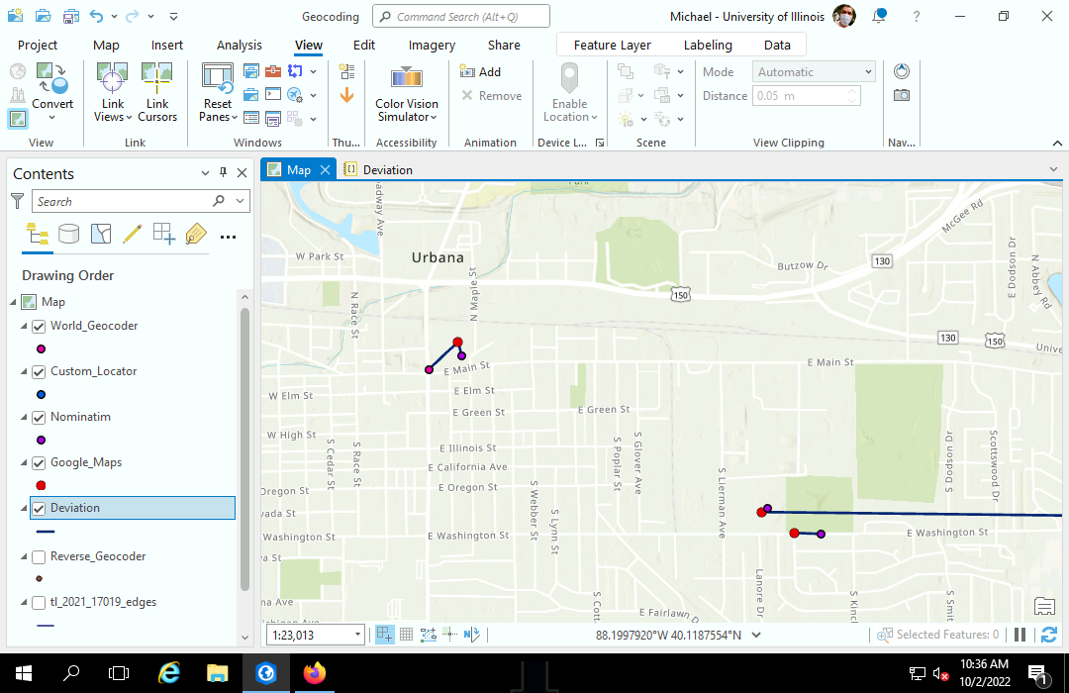Image resolution: width=1069 pixels, height=693 pixels.
Task: Click the Contents filter funnel icon
Action: pyautogui.click(x=17, y=201)
